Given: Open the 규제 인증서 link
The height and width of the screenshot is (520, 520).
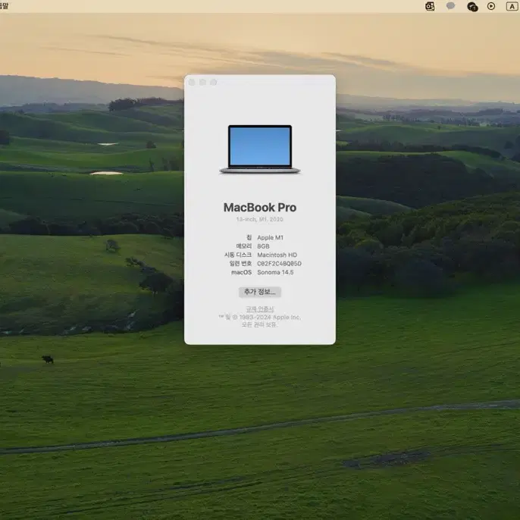Looking at the screenshot, I should point(260,309).
